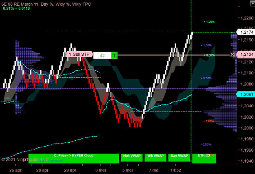The width and height of the screenshot is (255, 174).
Task: Click the green + 1,00% level label
Action: 209,22
